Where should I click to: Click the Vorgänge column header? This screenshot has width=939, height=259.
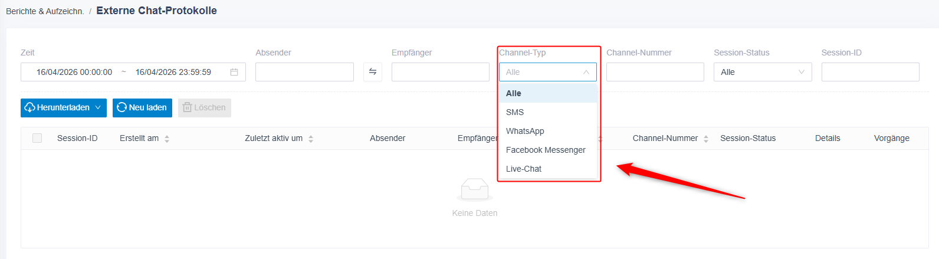(x=892, y=138)
